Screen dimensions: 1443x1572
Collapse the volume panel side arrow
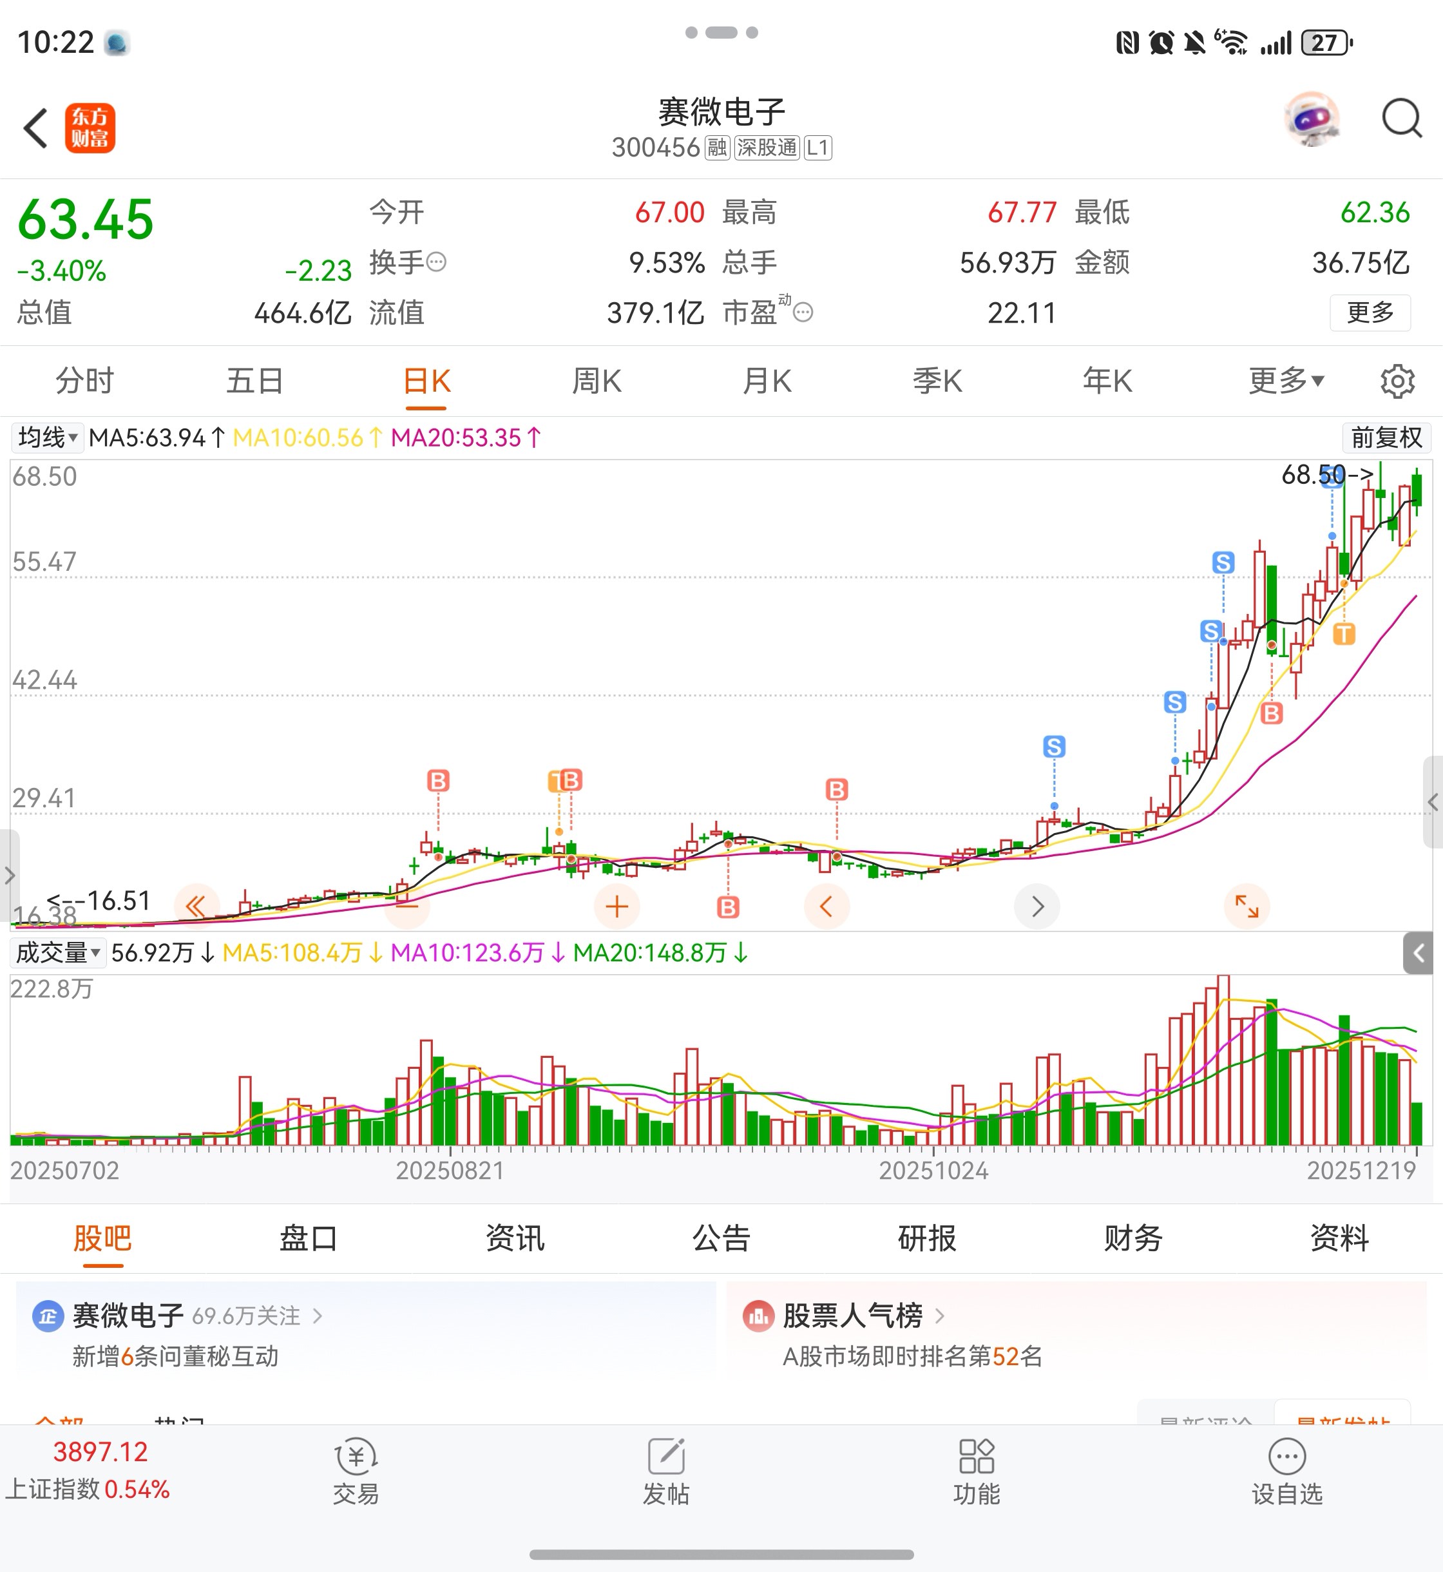tap(1418, 953)
